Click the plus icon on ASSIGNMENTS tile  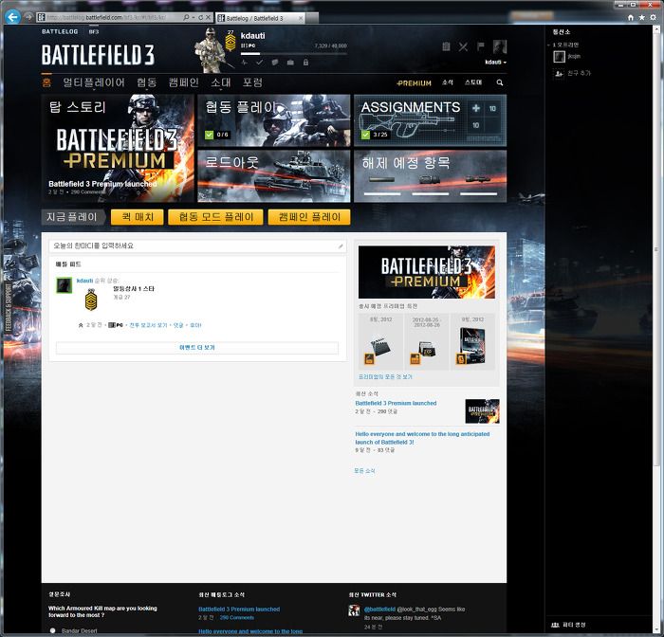pos(476,108)
